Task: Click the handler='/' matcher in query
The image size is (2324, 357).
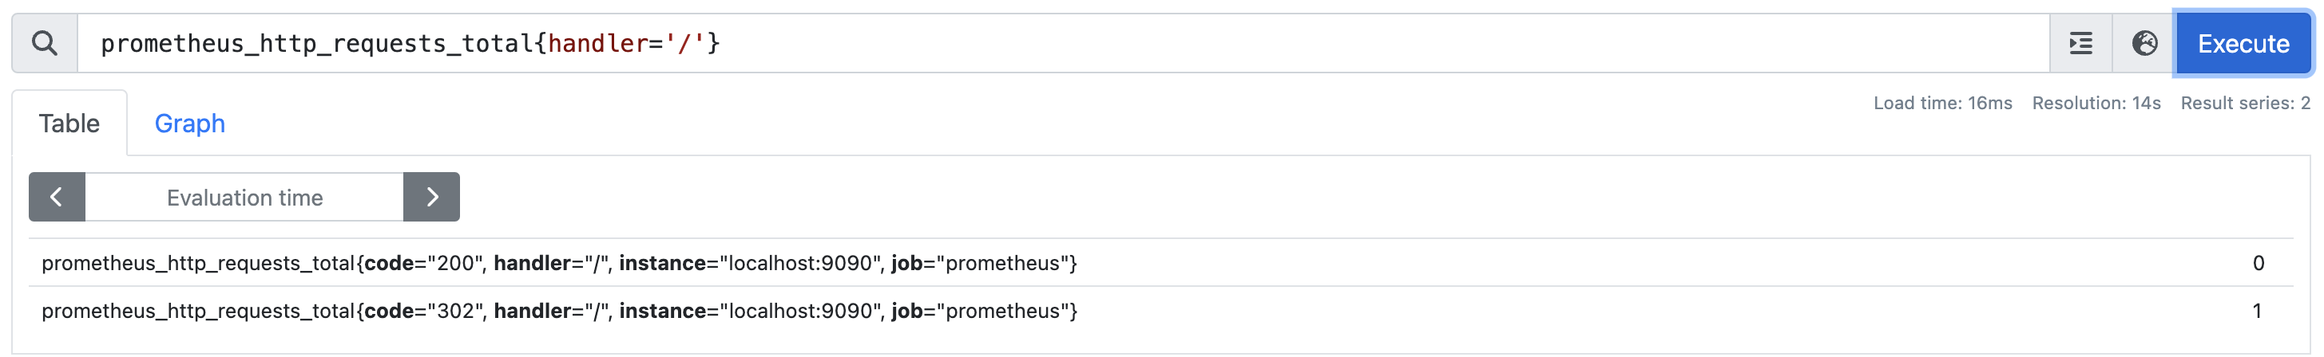Action: 626,43
